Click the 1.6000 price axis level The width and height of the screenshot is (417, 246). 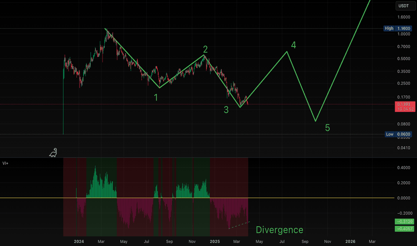pyautogui.click(x=404, y=17)
